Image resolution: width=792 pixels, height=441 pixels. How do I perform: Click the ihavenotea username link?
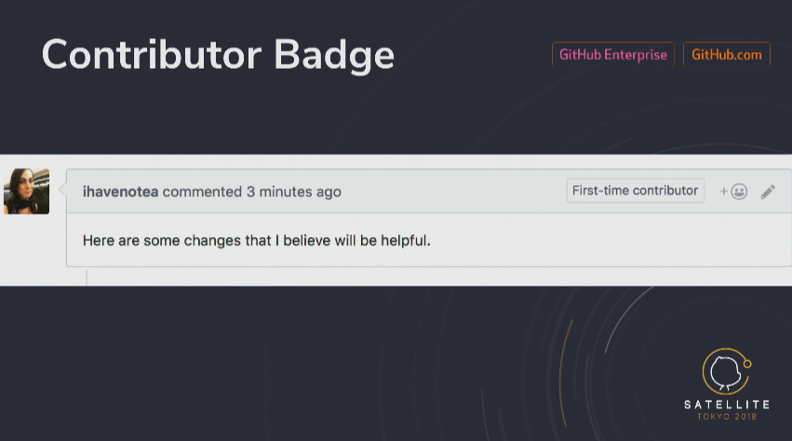pos(120,192)
